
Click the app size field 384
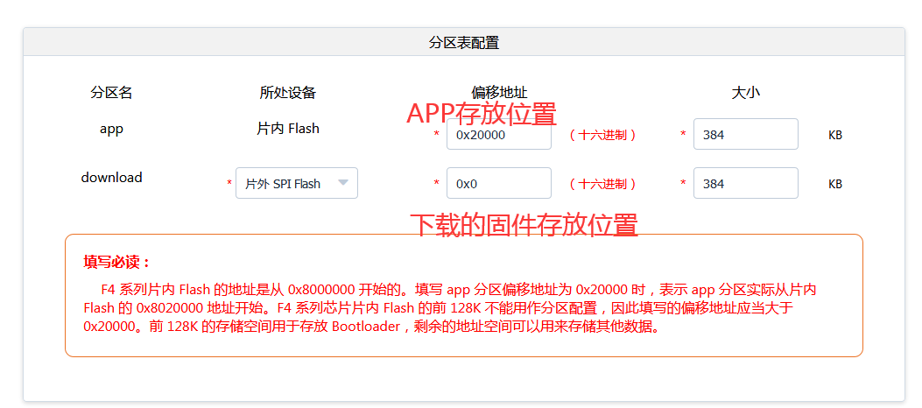746,135
